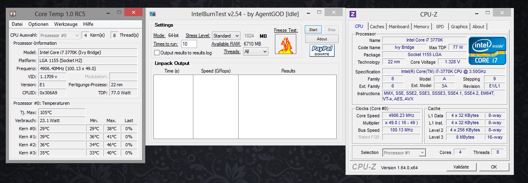Switch to the Graphics tab in CPU-Z
The height and width of the screenshot is (183, 528).
[x=459, y=27]
